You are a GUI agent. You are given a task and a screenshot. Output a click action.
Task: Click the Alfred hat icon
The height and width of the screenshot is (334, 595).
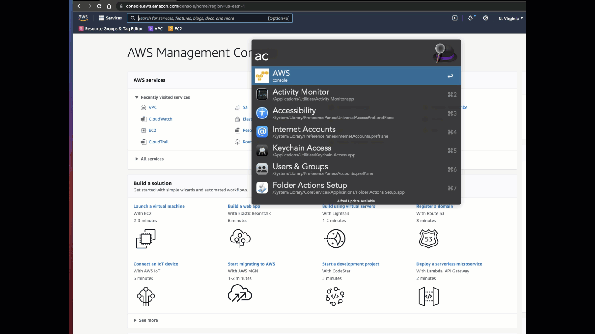pyautogui.click(x=445, y=53)
